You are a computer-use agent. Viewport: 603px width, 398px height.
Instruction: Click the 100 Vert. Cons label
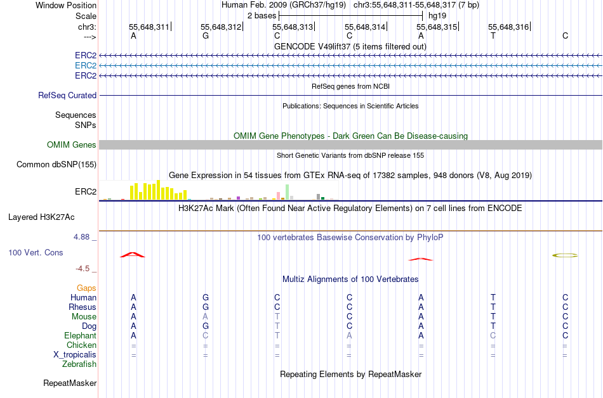pos(36,252)
